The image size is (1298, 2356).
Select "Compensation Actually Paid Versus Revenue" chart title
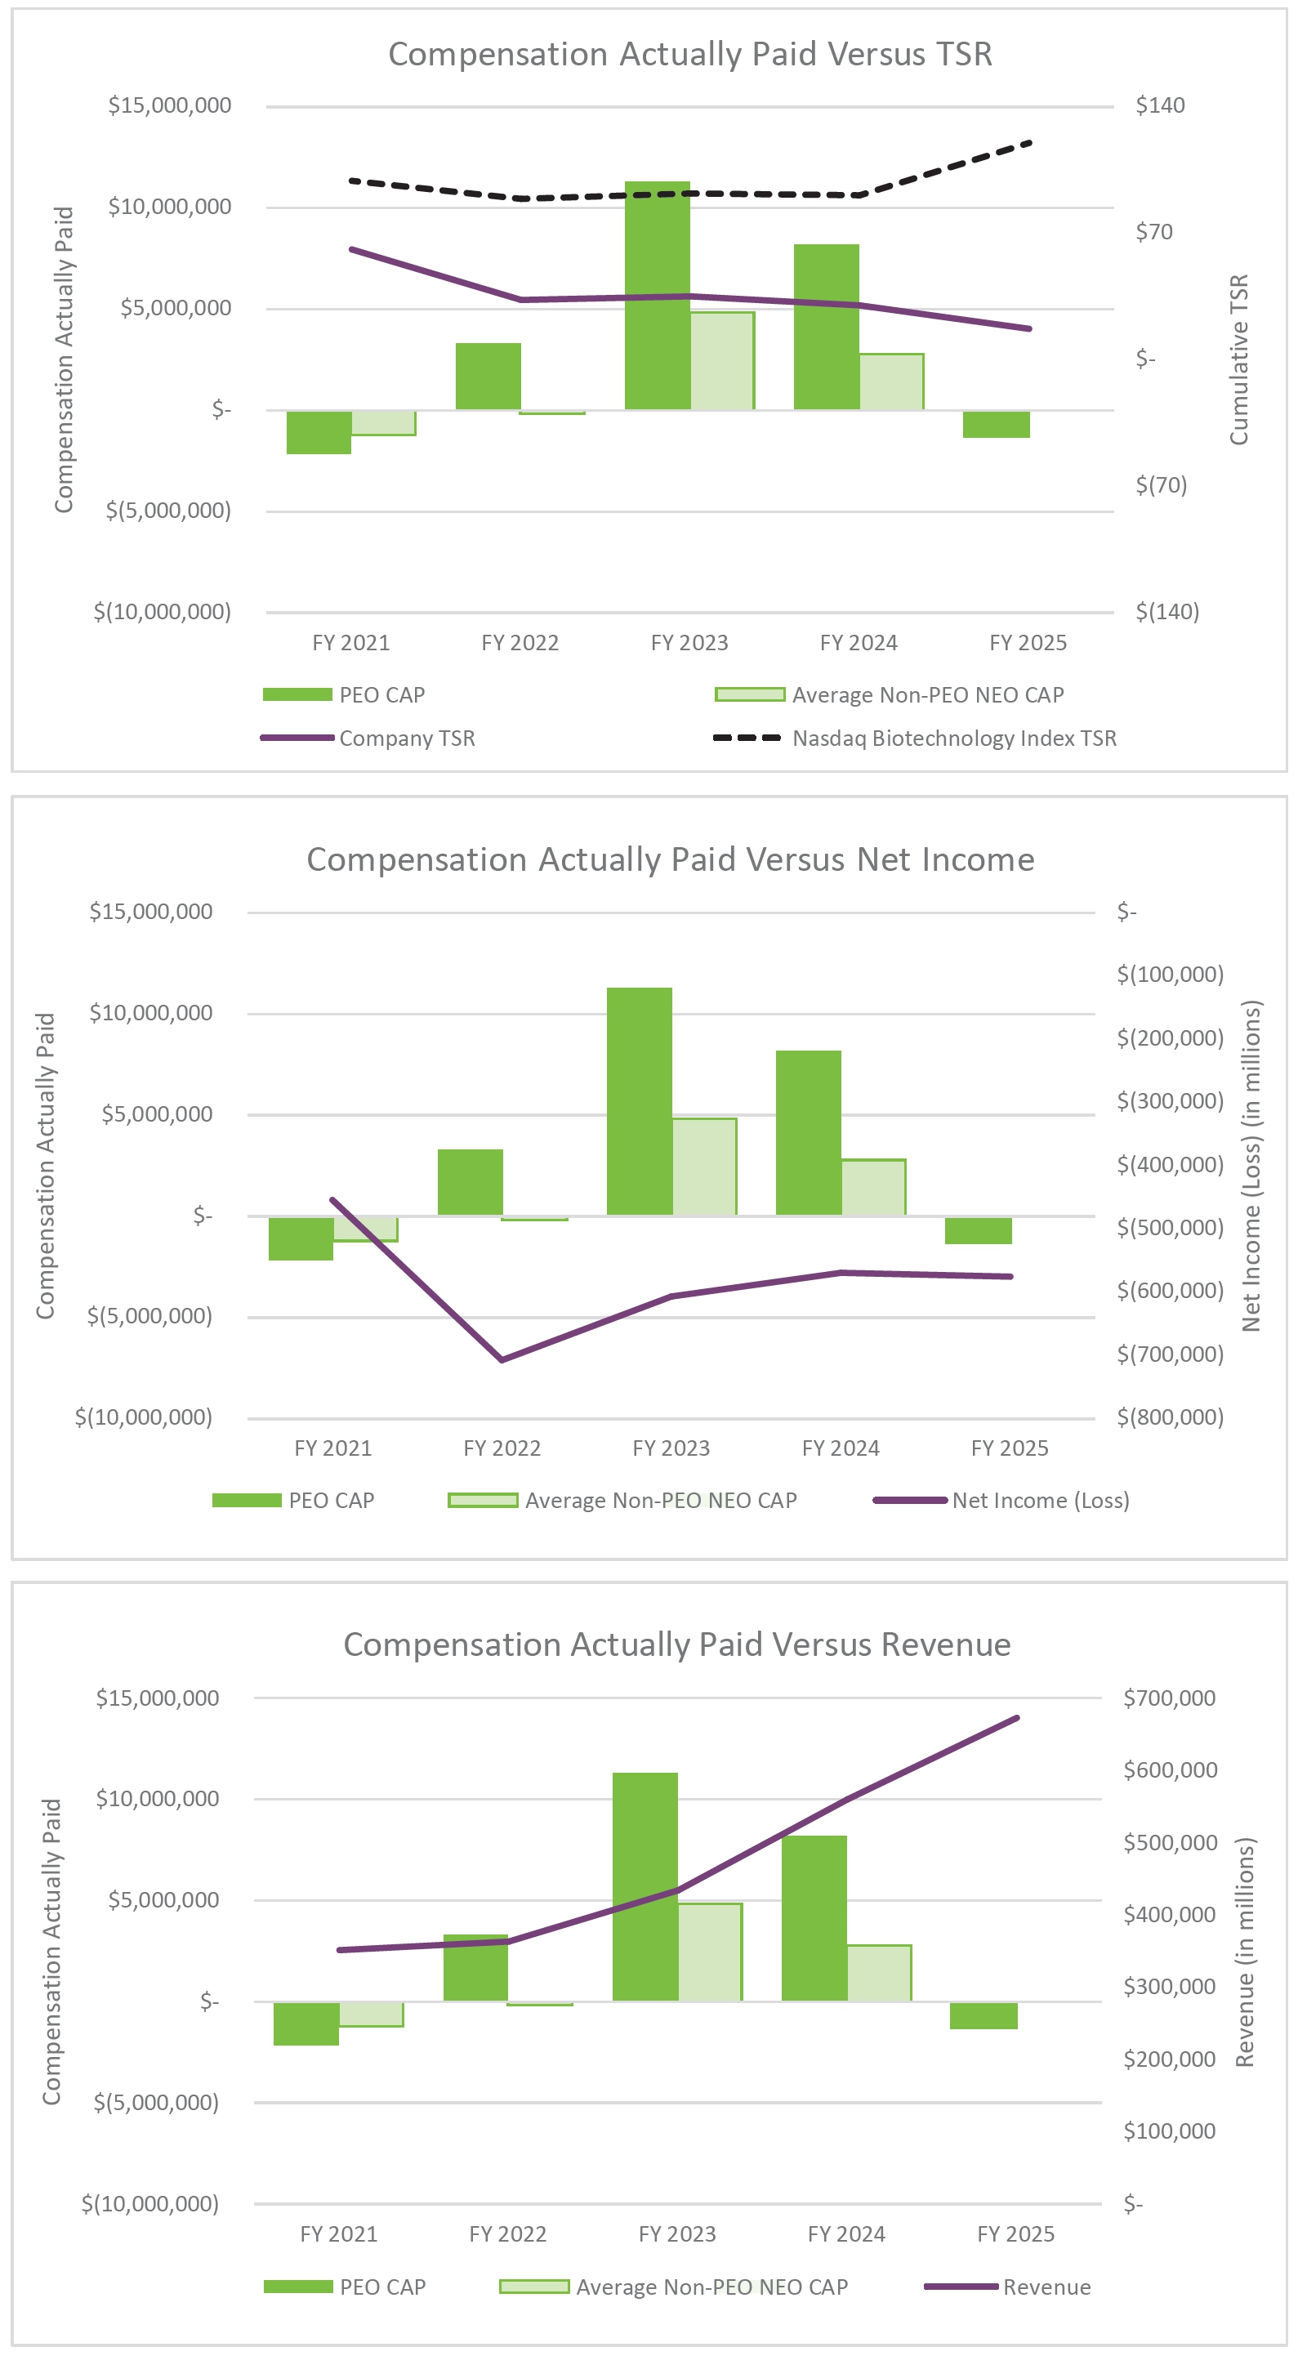tap(677, 1644)
